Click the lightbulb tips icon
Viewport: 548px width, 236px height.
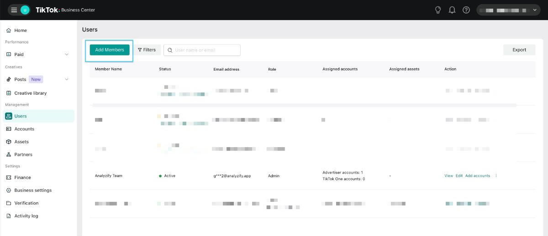click(438, 10)
